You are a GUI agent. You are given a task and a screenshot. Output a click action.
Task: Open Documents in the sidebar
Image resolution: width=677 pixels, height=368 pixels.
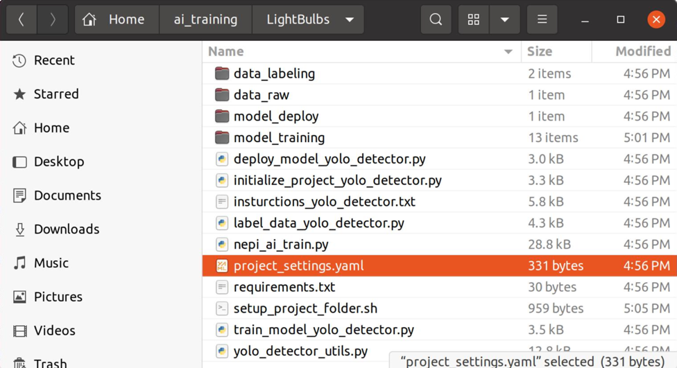[x=67, y=195]
